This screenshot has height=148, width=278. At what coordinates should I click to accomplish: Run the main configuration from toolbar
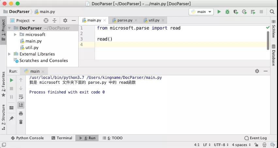(219, 12)
